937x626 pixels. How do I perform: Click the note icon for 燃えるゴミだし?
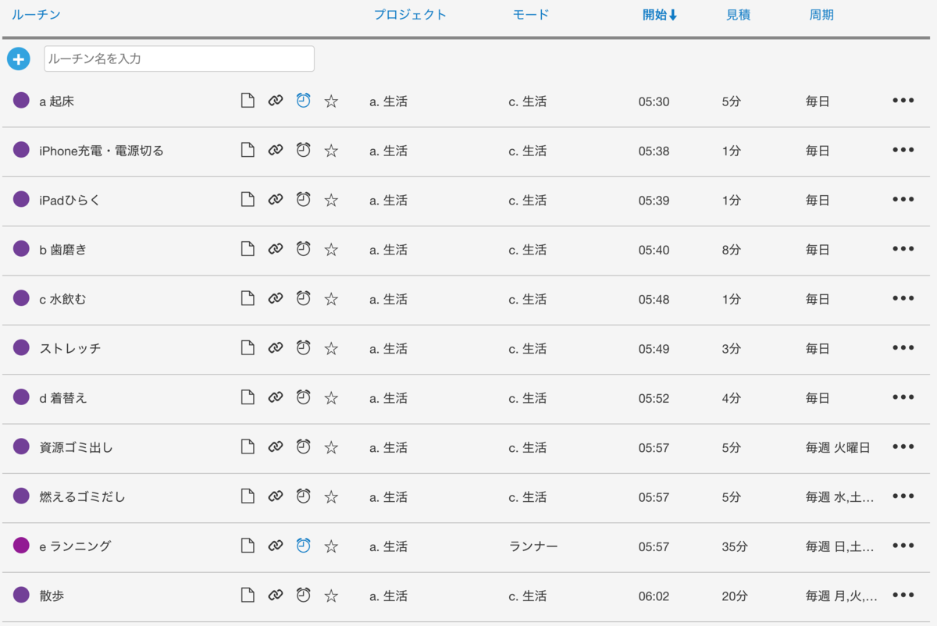coord(248,496)
